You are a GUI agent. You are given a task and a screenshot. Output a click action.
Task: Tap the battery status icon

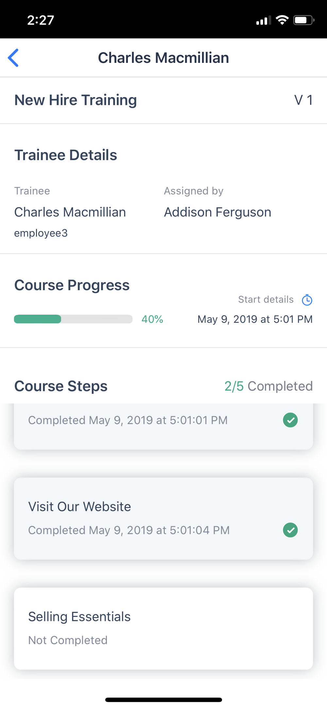pos(303,20)
